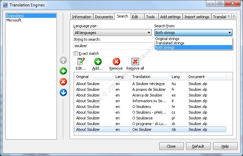
Task: Click the Add... green plus toolbar icon
Action: coord(98,62)
